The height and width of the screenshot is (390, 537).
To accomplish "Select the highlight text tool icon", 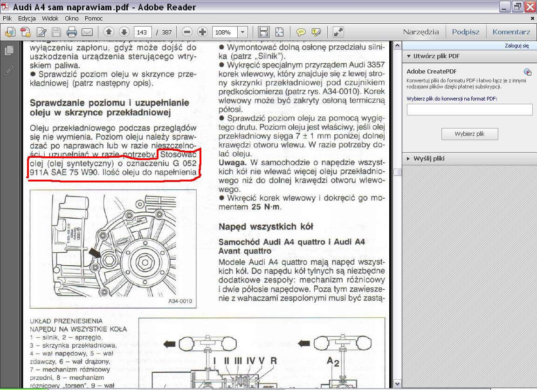I will tap(317, 32).
